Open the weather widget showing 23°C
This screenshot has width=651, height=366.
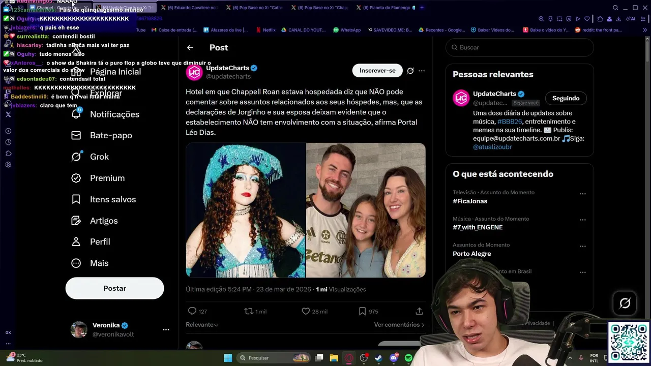[23, 358]
